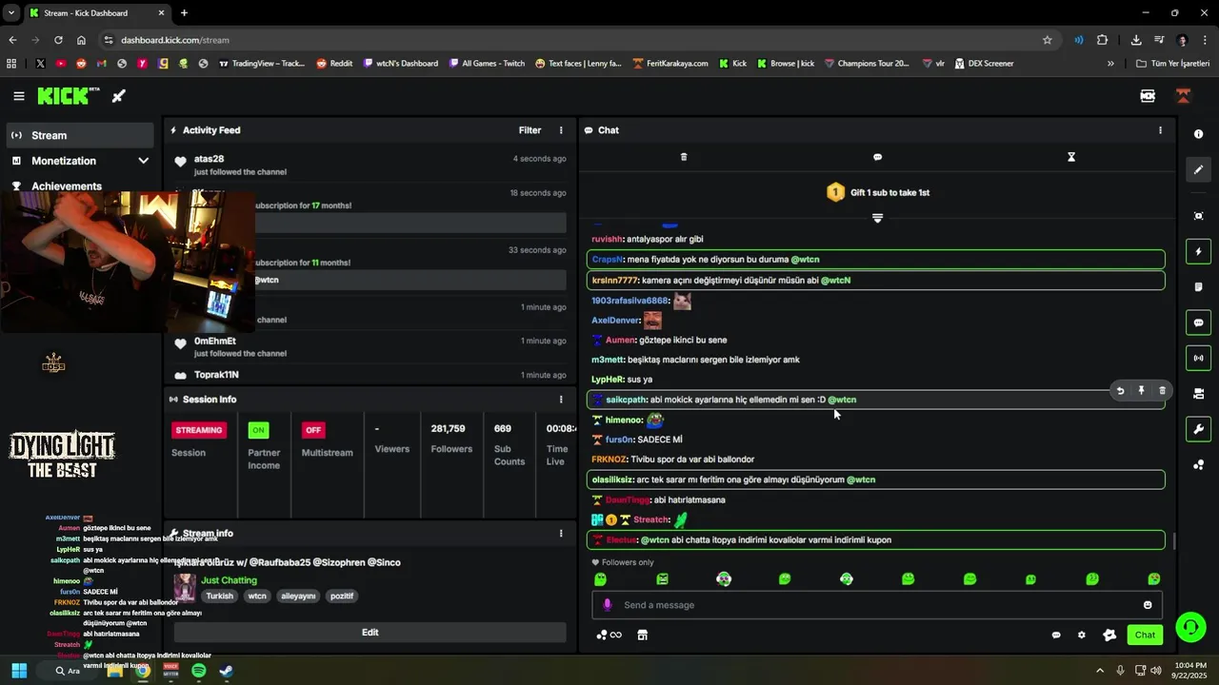This screenshot has width=1219, height=685.
Task: Delete saikcpath's chat message
Action: pos(1162,391)
